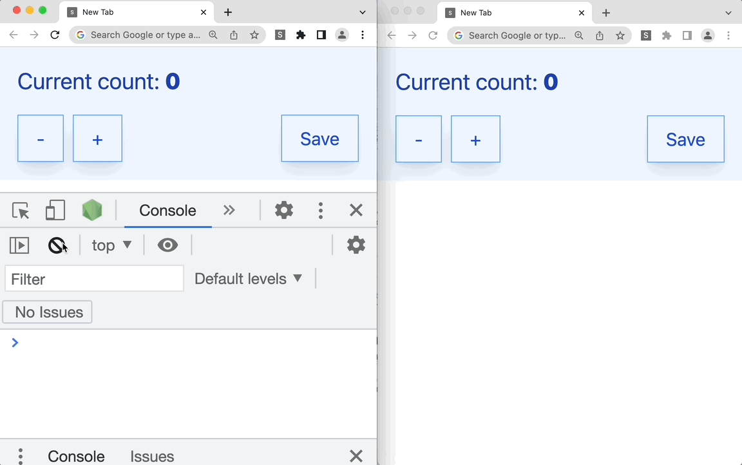742x465 pixels.
Task: Click inside the console Filter field
Action: (x=93, y=278)
